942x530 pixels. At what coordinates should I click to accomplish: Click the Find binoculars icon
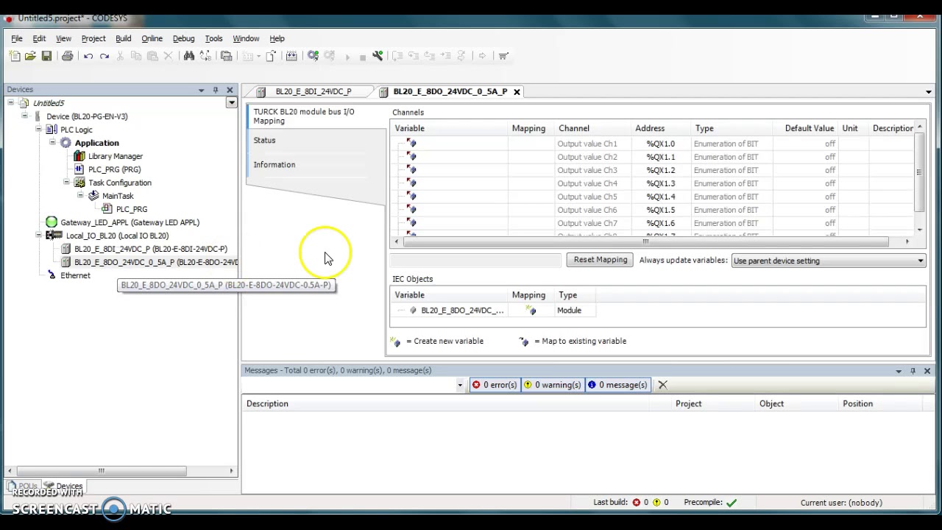[x=189, y=56]
